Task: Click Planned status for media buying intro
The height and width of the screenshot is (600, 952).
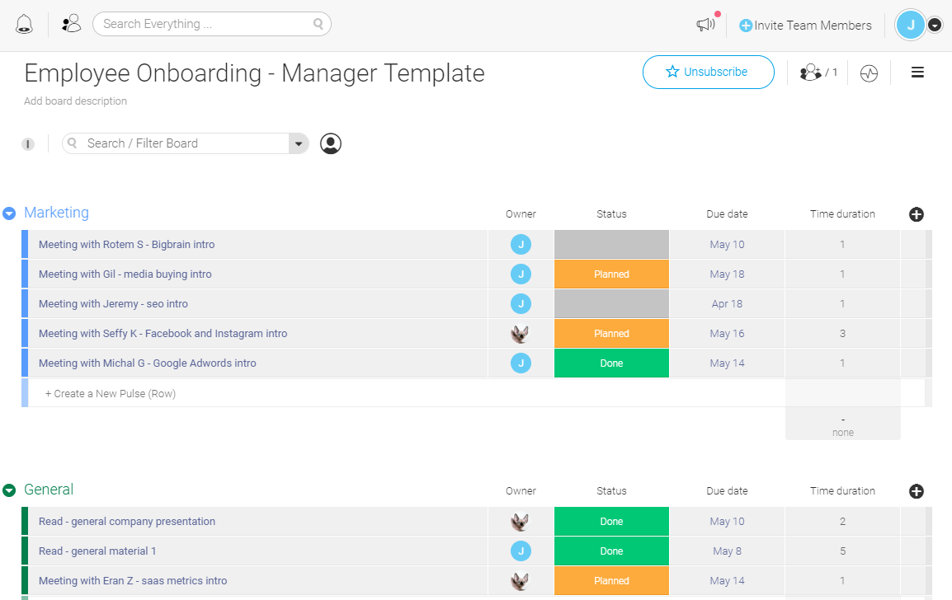Action: click(x=611, y=274)
